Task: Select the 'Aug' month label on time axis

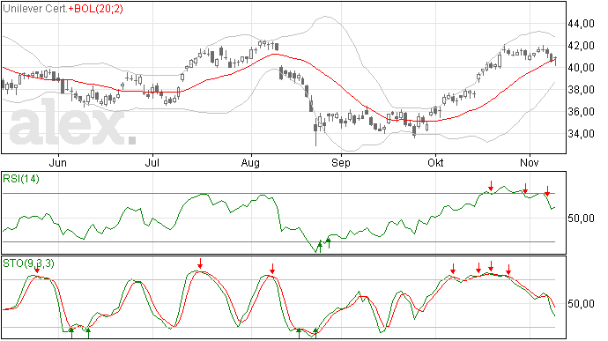Action: pos(250,163)
